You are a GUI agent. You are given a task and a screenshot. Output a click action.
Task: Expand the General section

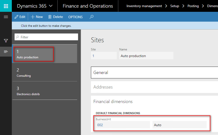pyautogui.click(x=154, y=72)
